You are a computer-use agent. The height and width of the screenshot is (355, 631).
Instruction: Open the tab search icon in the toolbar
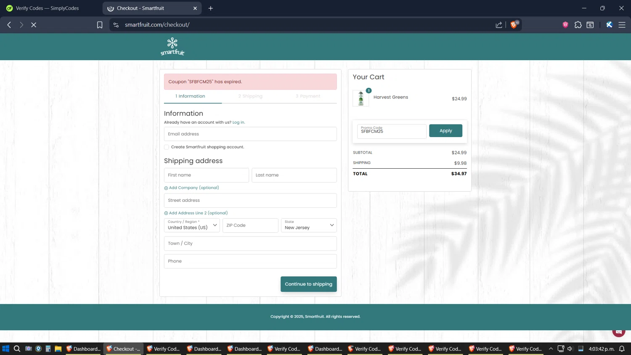point(590,25)
